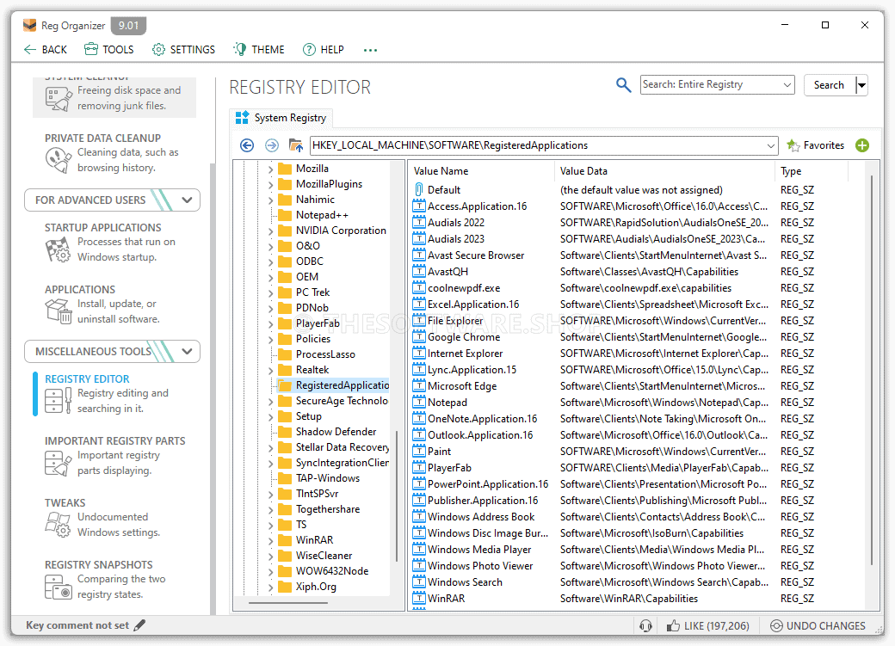
Task: Click the Notepad value string icon
Action: pos(419,403)
